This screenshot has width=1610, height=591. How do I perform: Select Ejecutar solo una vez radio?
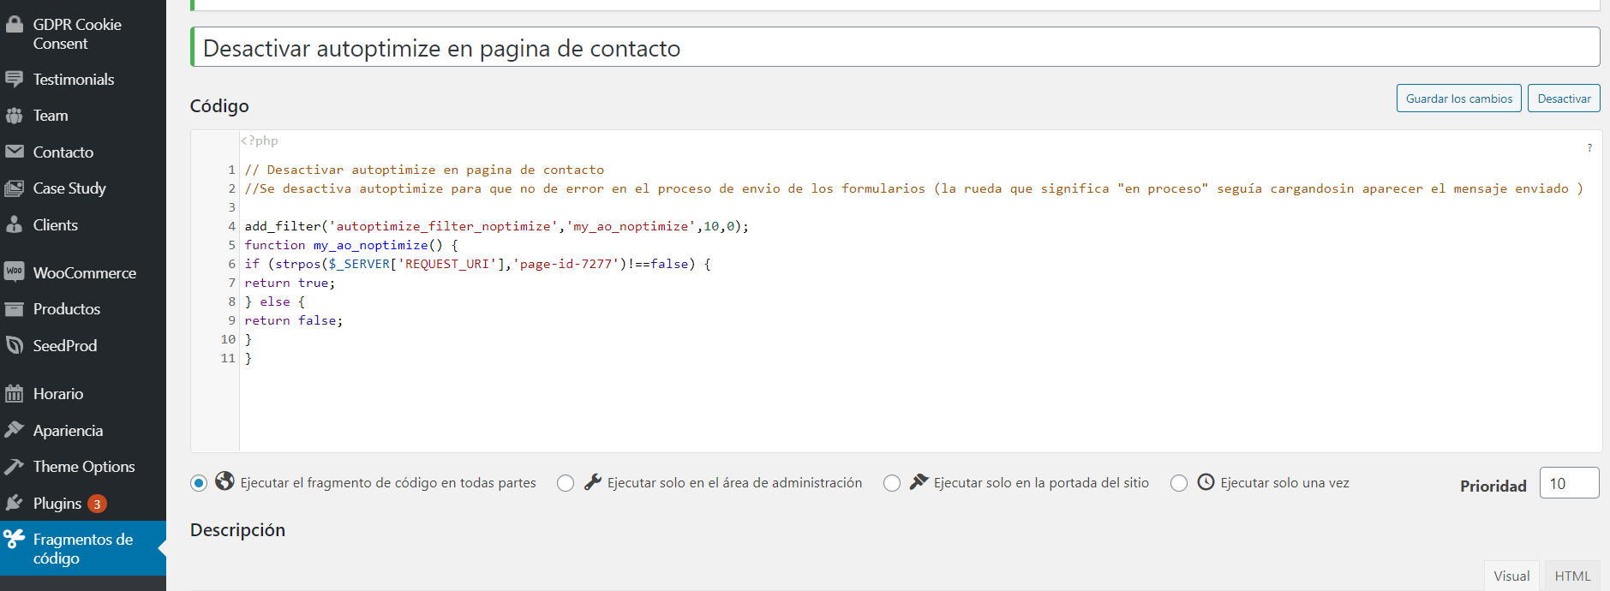click(x=1179, y=483)
